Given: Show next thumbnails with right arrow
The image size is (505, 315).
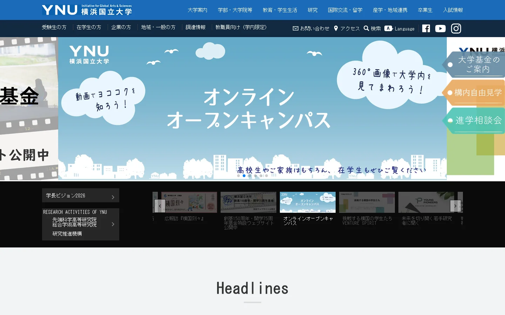Looking at the screenshot, I should pos(456,206).
